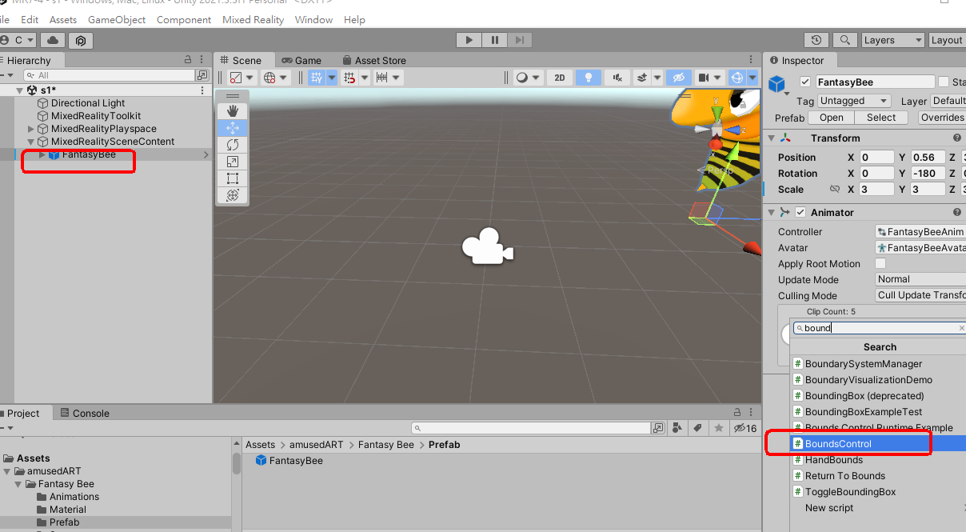Select the Rotate tool
966x532 pixels.
[233, 144]
